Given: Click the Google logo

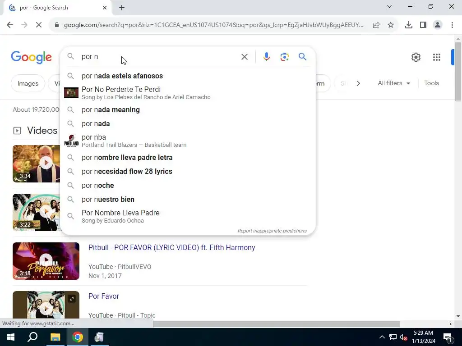Looking at the screenshot, I should point(31,57).
